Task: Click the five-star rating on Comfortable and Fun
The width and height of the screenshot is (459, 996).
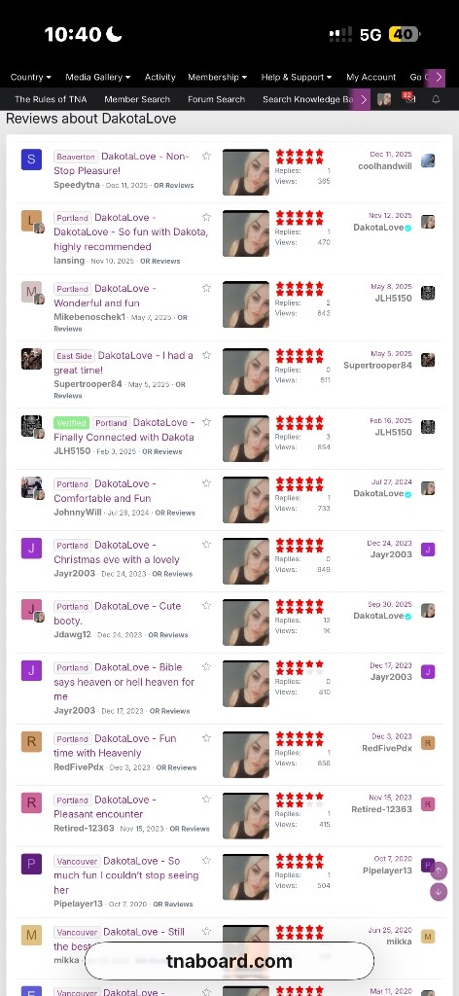Action: [300, 483]
